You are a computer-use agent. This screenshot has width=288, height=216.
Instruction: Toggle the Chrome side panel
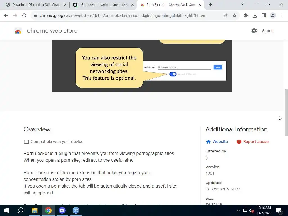264,16
